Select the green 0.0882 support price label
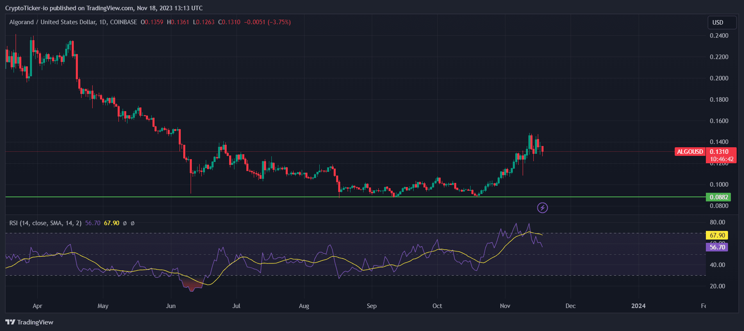Screen dimensions: 744x331 (x=719, y=197)
